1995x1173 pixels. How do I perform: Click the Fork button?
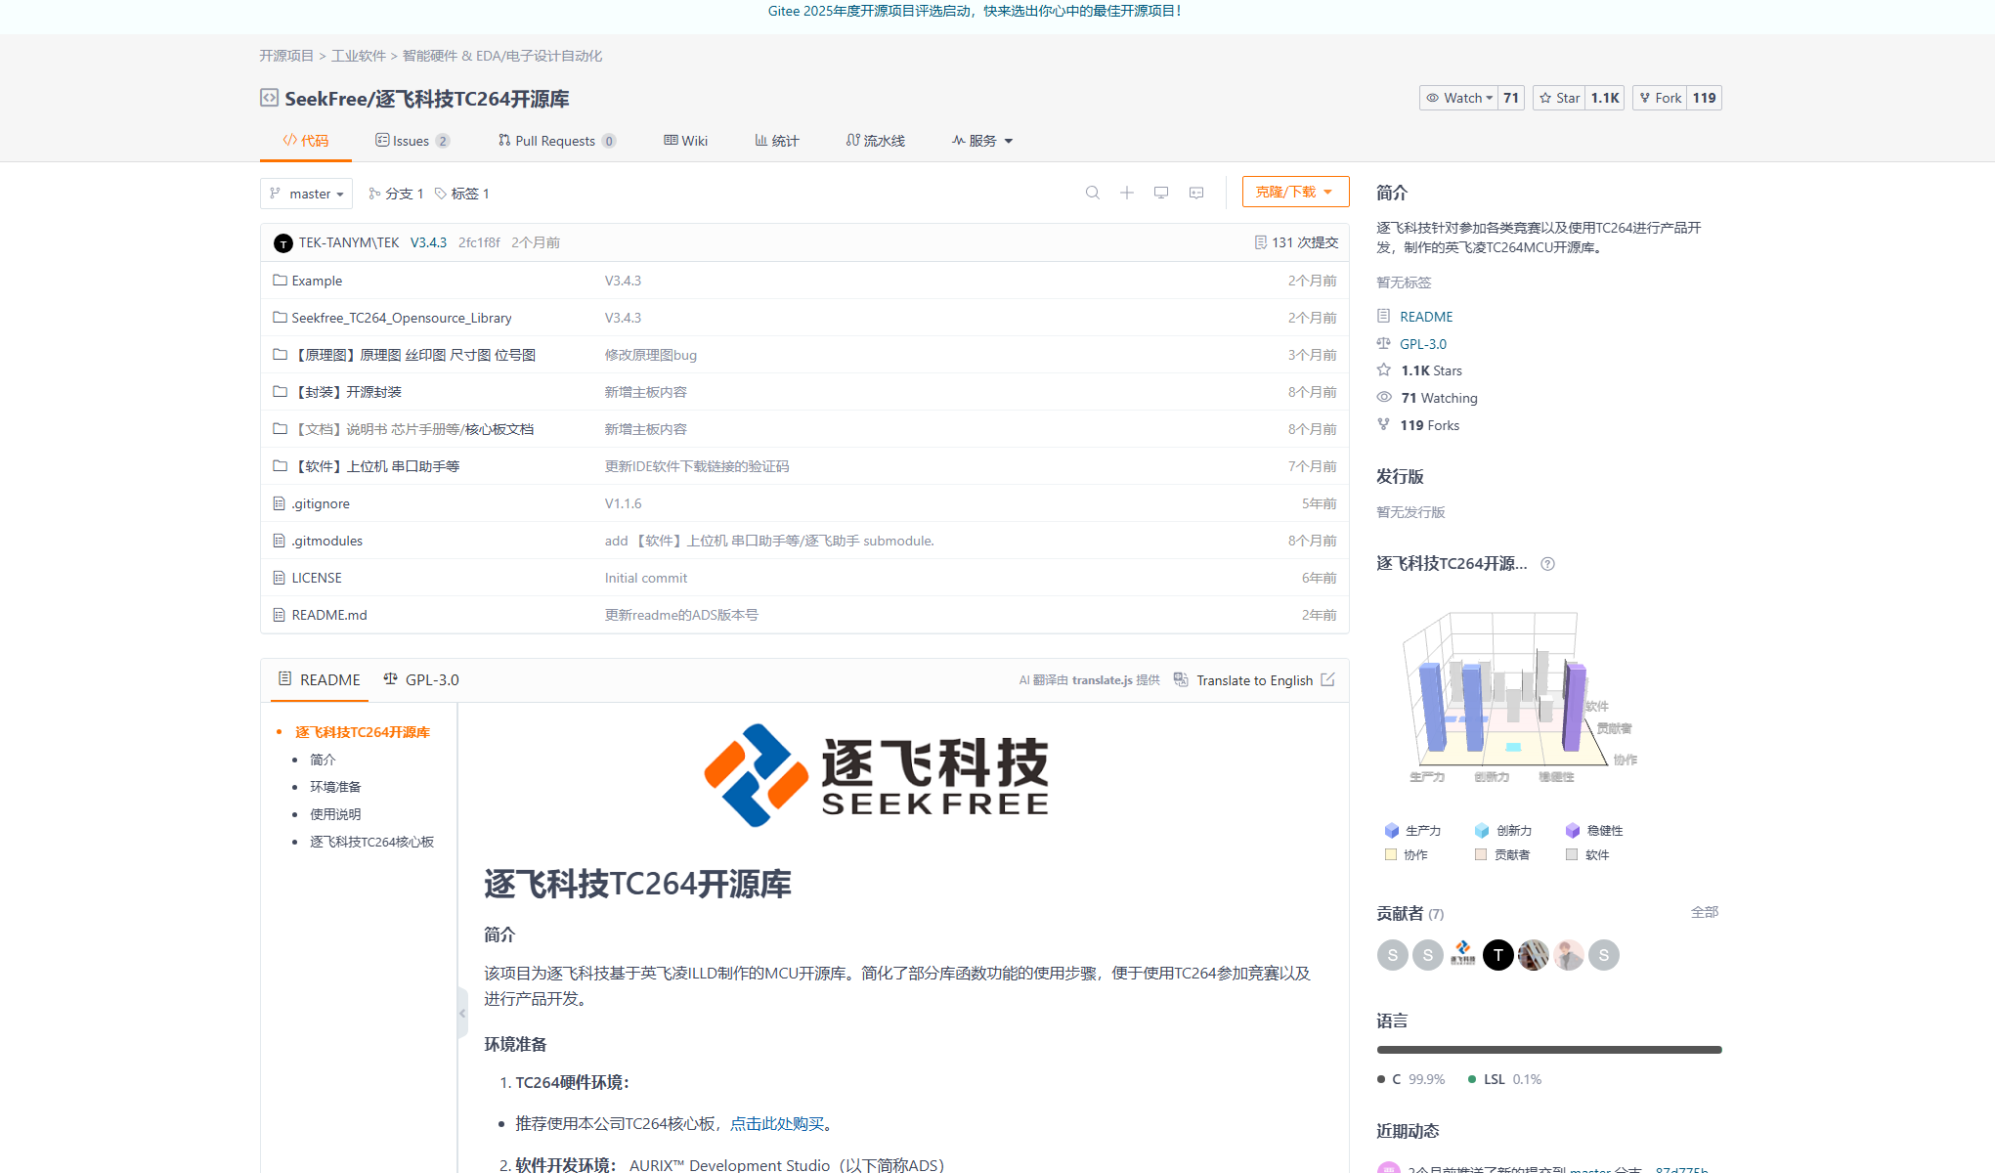(x=1660, y=98)
